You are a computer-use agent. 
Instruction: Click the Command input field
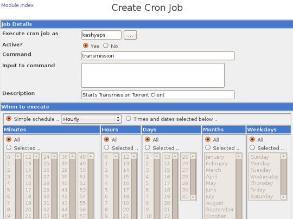[x=158, y=56]
